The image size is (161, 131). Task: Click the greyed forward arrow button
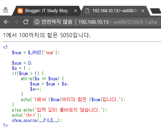pyautogui.click(x=16, y=22)
